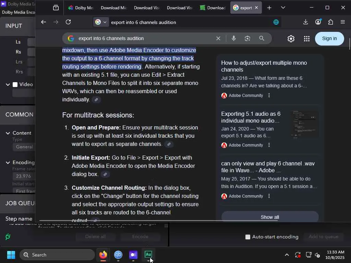
Task: Enable Auto-start encoding checkbox
Action: 247,237
